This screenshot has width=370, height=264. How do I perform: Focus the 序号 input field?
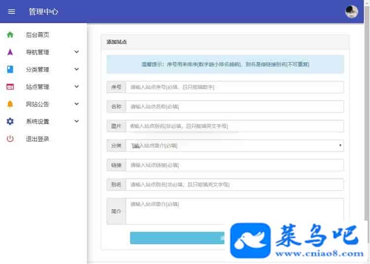pyautogui.click(x=235, y=87)
